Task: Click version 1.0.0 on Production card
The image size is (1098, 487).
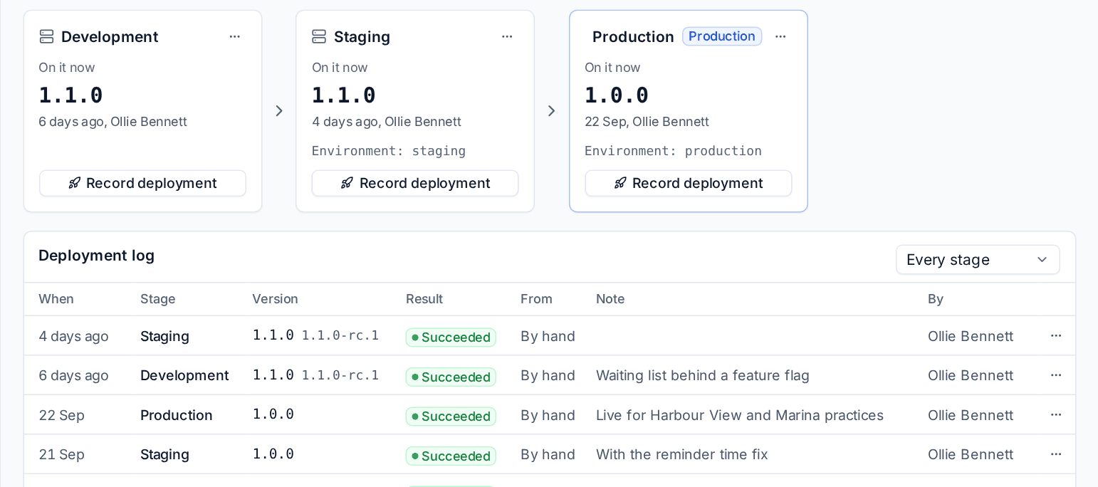Action: tap(617, 95)
